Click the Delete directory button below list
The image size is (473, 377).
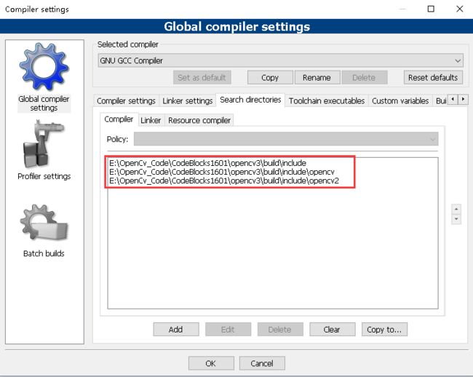point(280,330)
